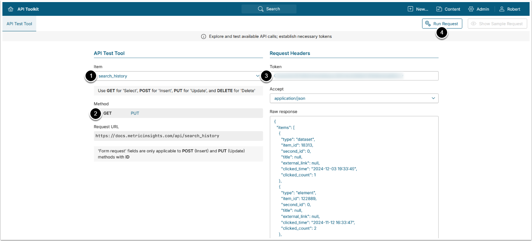Click the Accept dropdown chevron arrow
The width and height of the screenshot is (532, 241).
tap(433, 98)
